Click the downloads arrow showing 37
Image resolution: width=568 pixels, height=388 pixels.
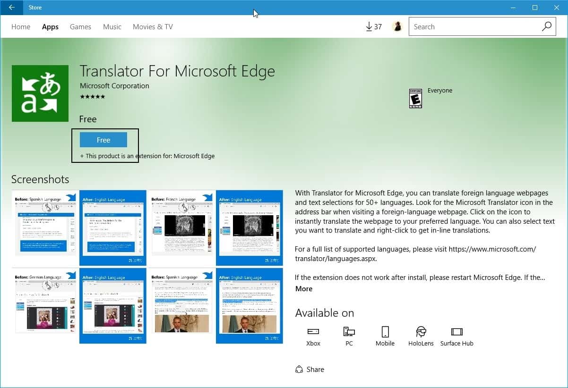(373, 26)
